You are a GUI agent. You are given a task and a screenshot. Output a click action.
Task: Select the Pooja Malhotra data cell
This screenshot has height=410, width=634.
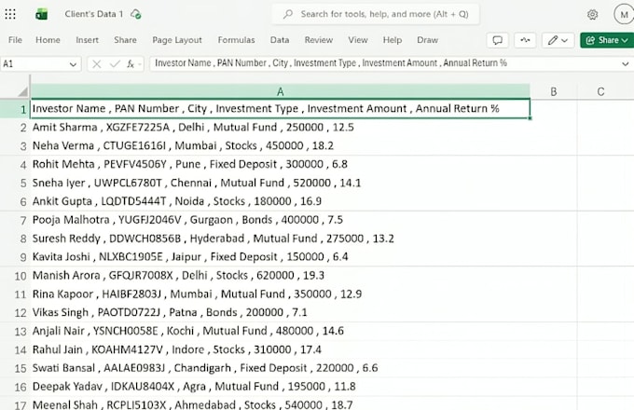tap(281, 220)
